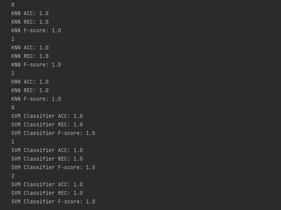
Task: Click the first KNN F-score output line
Action: point(36,31)
